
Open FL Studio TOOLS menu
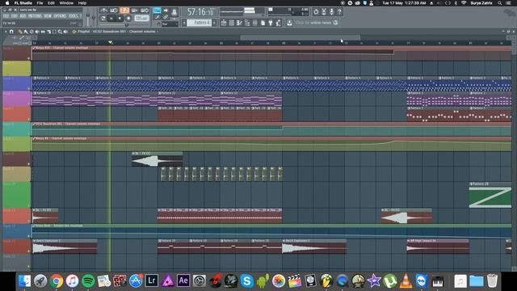[74, 16]
